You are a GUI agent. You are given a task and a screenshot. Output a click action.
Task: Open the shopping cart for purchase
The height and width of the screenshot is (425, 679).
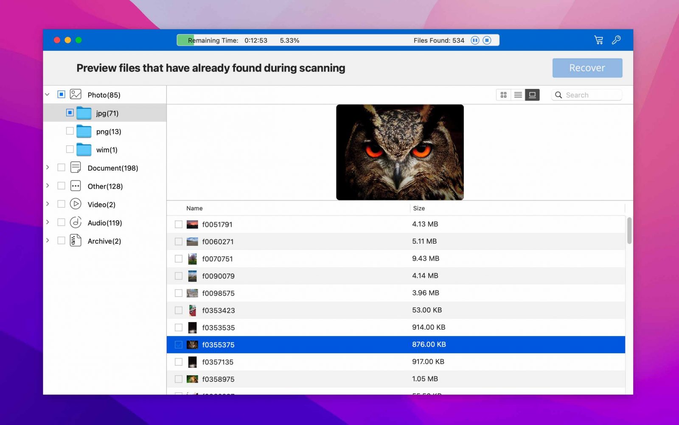598,39
